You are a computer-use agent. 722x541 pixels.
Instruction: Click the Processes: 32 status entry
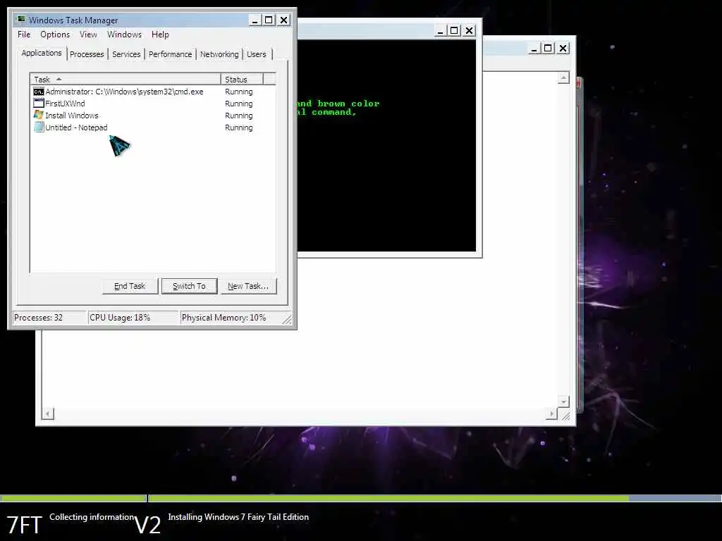(x=49, y=318)
